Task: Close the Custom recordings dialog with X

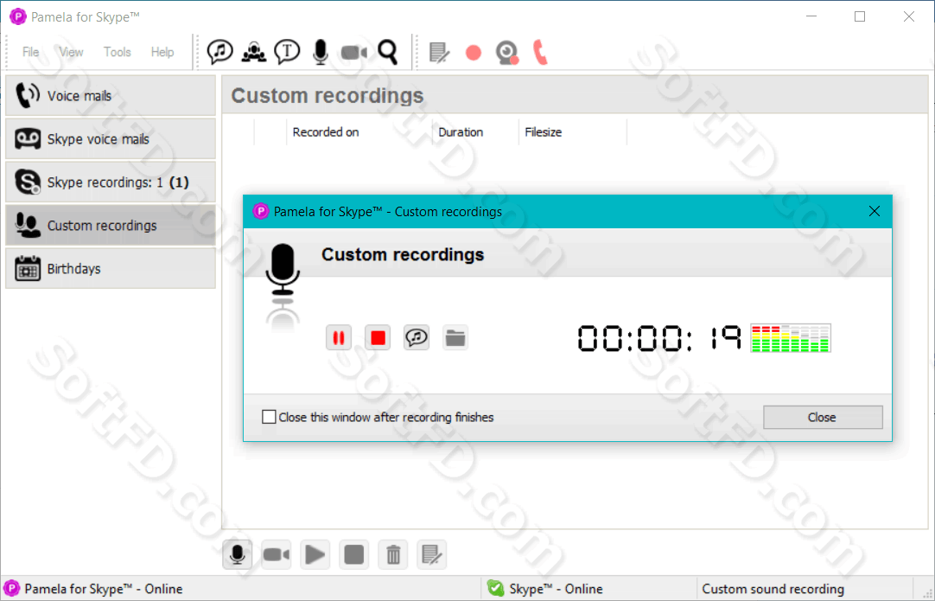Action: coord(875,211)
